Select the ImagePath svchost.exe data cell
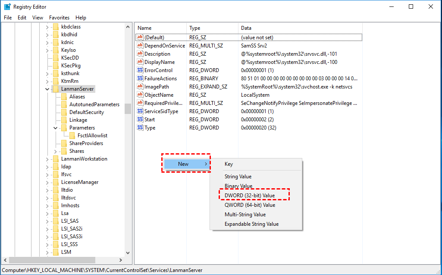The image size is (442, 275). [297, 87]
